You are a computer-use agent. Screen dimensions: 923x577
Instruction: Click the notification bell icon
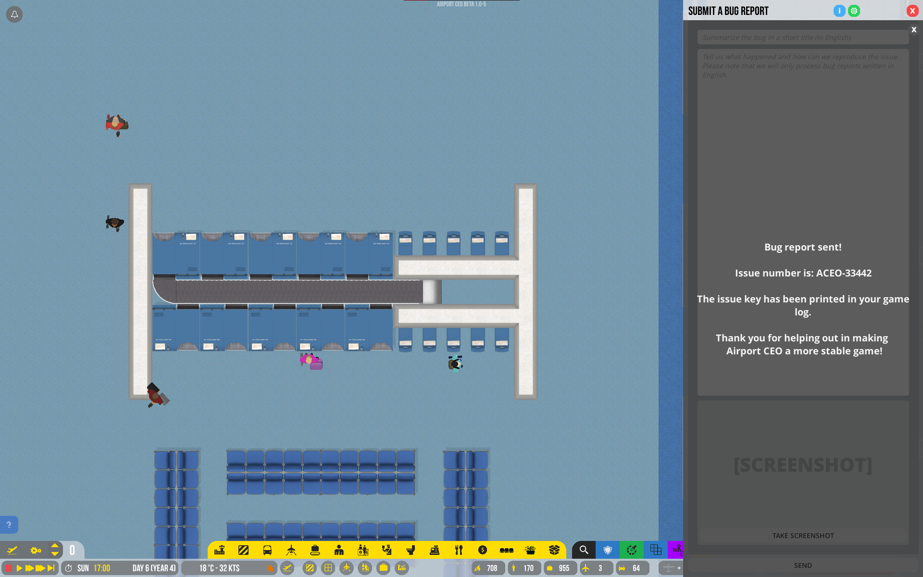(x=14, y=14)
